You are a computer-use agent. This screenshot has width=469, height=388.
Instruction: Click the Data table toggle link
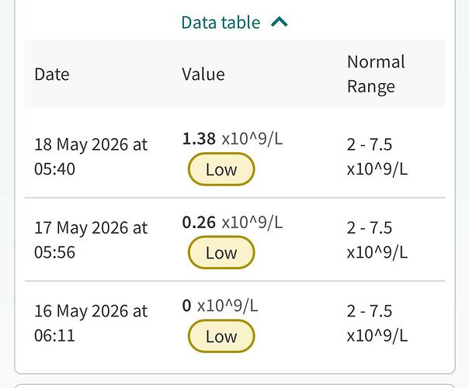[x=234, y=23]
